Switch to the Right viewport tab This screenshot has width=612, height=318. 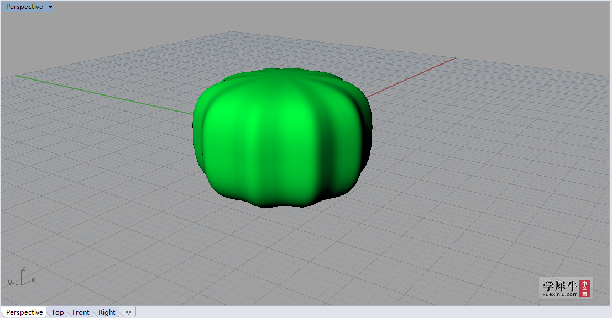coord(107,312)
